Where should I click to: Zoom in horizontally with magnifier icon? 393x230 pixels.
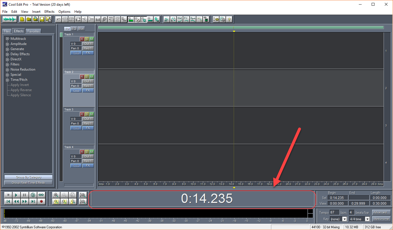coord(56,195)
